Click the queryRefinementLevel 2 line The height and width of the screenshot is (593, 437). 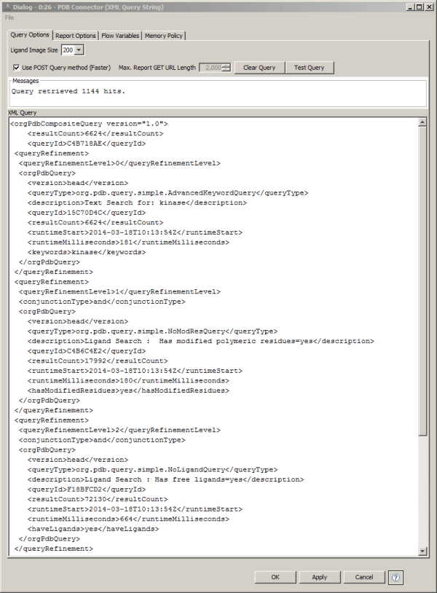(x=120, y=430)
